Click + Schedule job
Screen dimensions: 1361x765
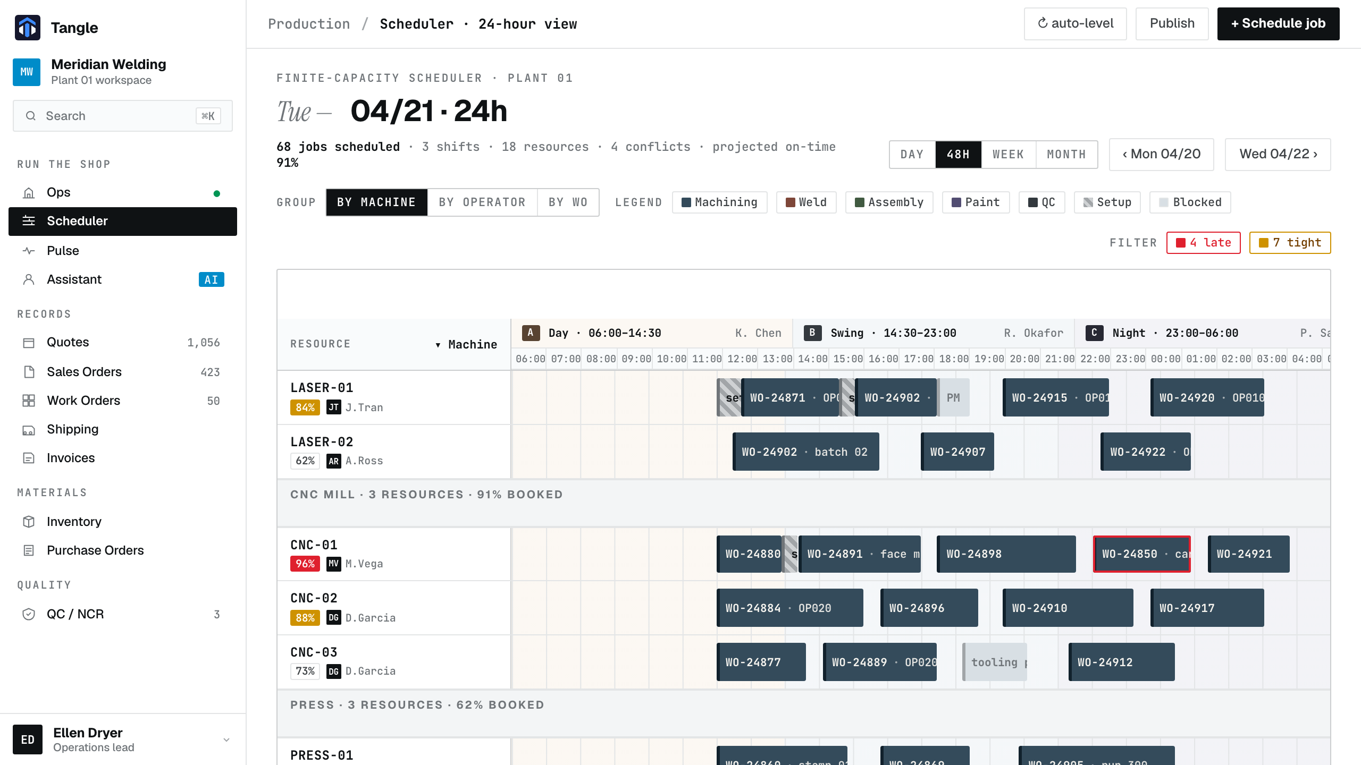point(1278,24)
